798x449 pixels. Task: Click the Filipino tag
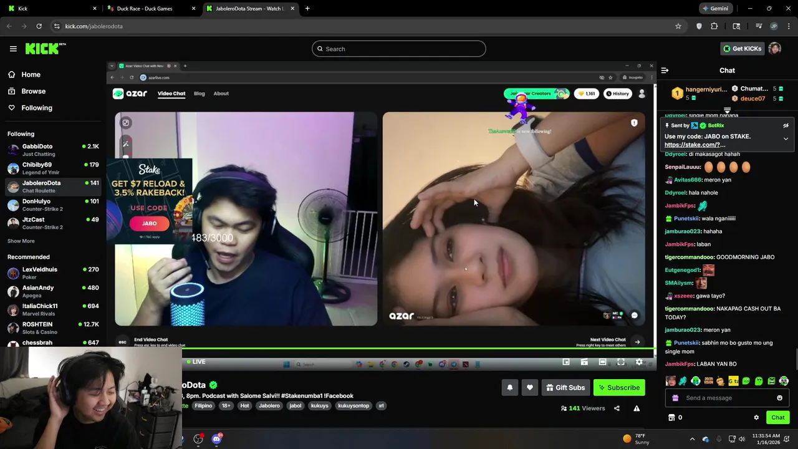click(x=203, y=406)
